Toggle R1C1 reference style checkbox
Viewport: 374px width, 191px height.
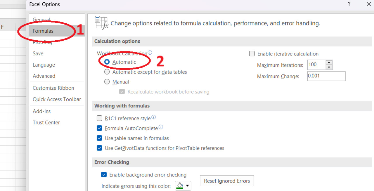click(x=99, y=118)
